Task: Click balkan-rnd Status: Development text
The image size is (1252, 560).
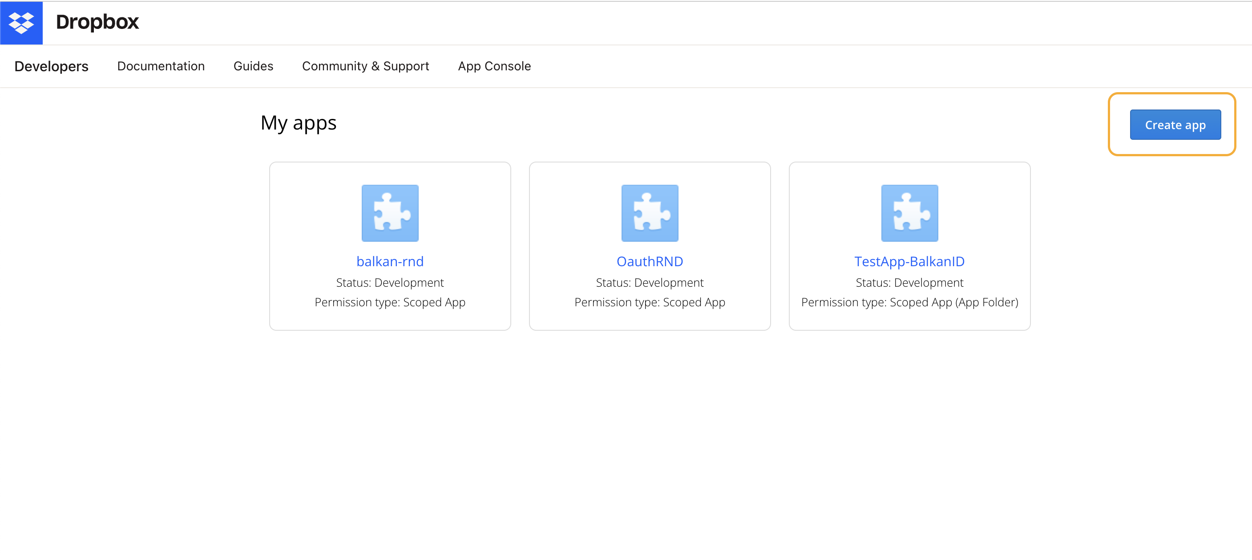Action: [390, 282]
